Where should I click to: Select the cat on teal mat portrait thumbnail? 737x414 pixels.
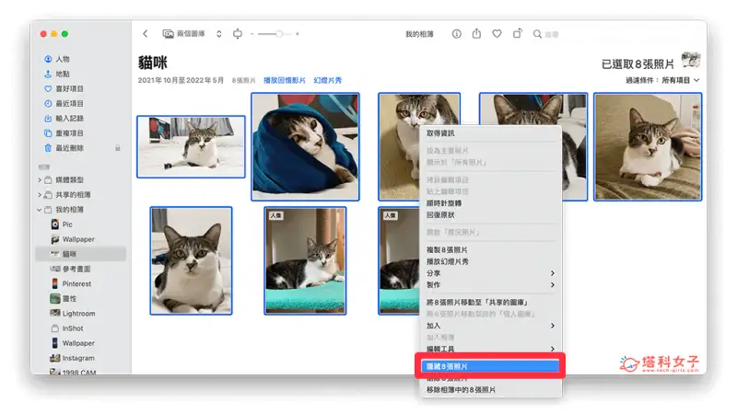coord(305,260)
